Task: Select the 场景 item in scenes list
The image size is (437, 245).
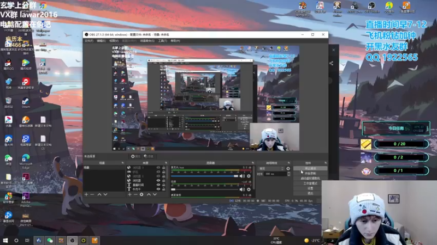Action: (104, 168)
